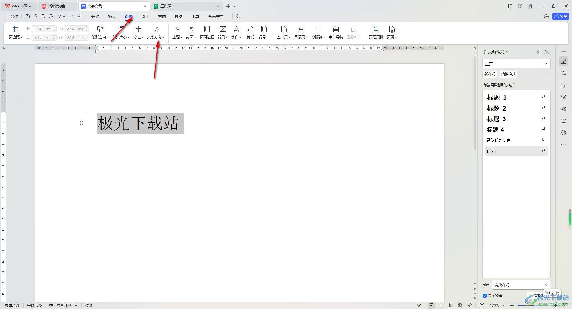This screenshot has width=572, height=309.
Task: Click the 封面 cover page icon
Action: [x=191, y=29]
